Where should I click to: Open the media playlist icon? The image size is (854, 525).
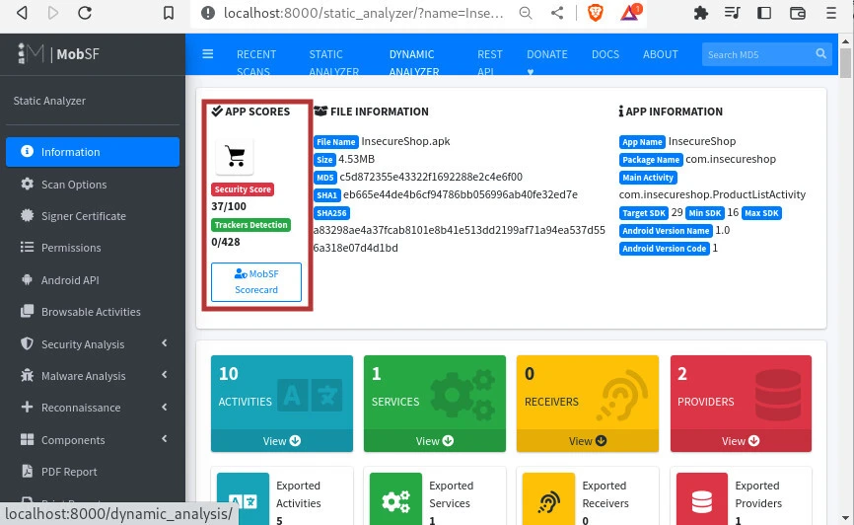(x=732, y=13)
